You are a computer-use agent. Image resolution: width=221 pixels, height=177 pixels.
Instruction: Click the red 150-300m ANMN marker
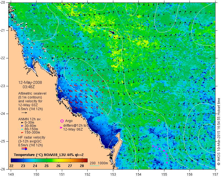(22, 132)
